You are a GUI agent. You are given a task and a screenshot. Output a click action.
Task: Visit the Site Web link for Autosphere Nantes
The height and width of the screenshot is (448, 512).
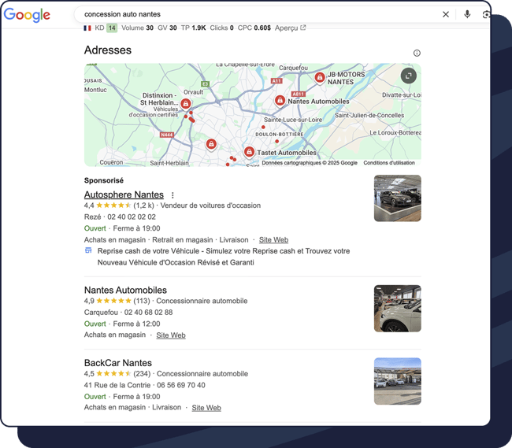pos(273,240)
